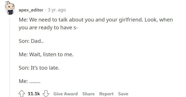Click the line starting 'Me: We need to talk'
This screenshot has height=97, width=186.
coord(96,20)
